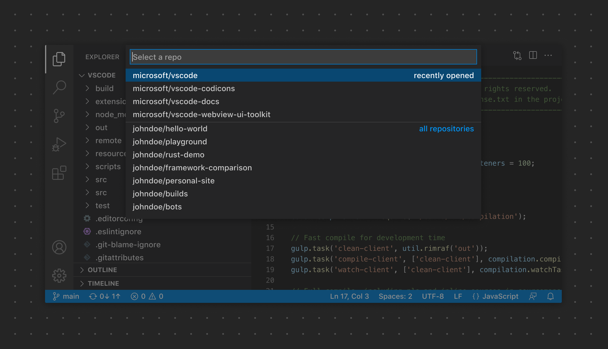Toggle the split editor icon
Viewport: 608px width, 349px height.
(533, 55)
